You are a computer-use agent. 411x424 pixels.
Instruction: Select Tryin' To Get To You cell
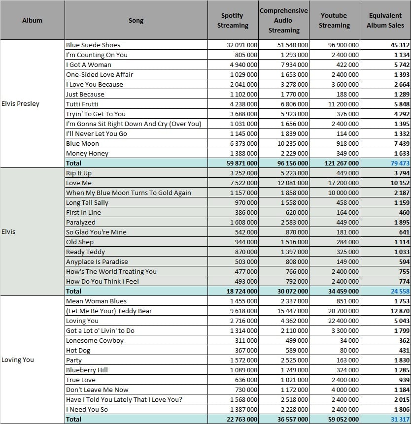pyautogui.click(x=136, y=114)
